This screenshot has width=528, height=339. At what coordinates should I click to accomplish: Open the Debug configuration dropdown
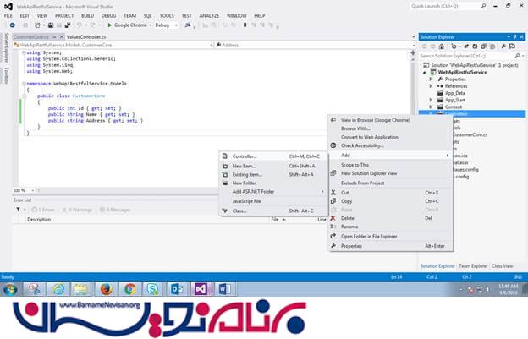[166, 25]
